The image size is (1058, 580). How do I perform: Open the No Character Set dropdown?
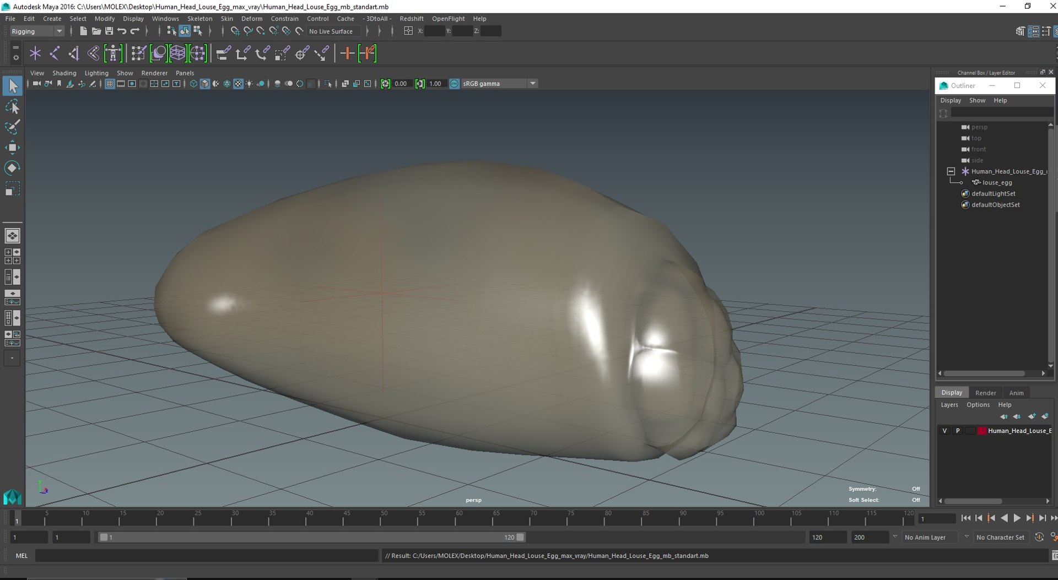coord(1000,538)
